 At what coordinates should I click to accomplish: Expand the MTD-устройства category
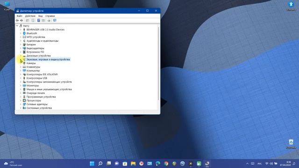coord(21,37)
